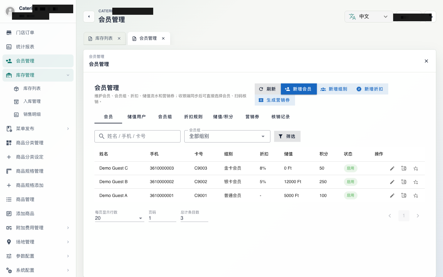443x277 pixels.
Task: Collapse the 库存管理 sidebar group
Action: (38, 75)
